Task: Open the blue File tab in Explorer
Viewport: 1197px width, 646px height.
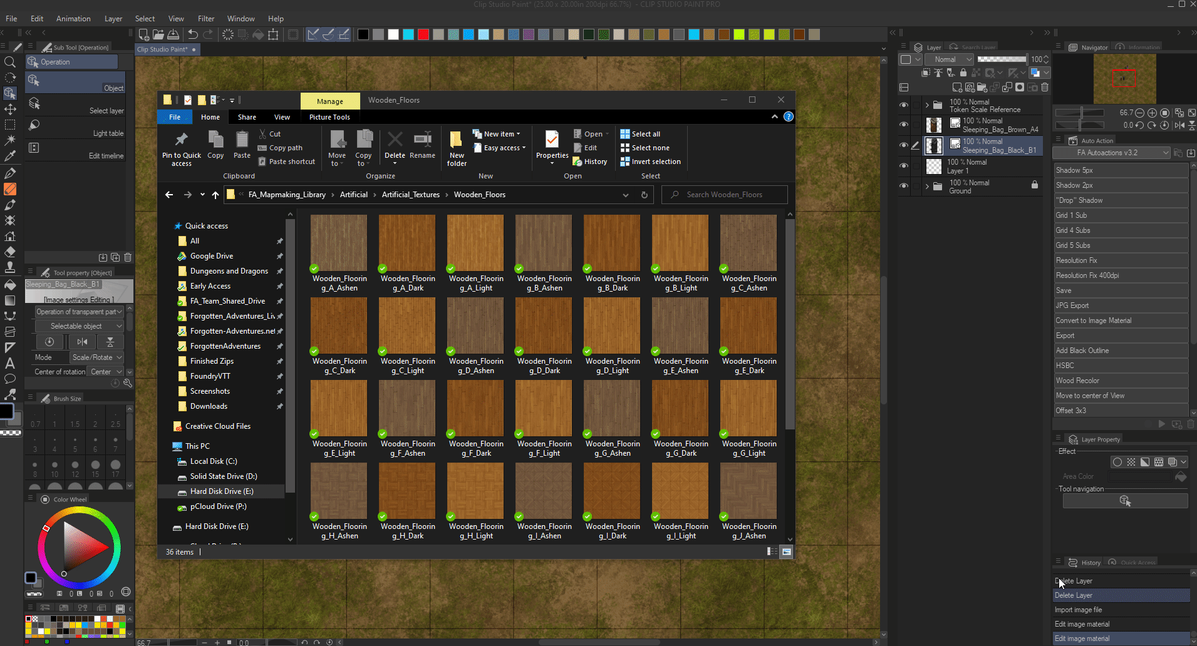Action: [x=175, y=117]
